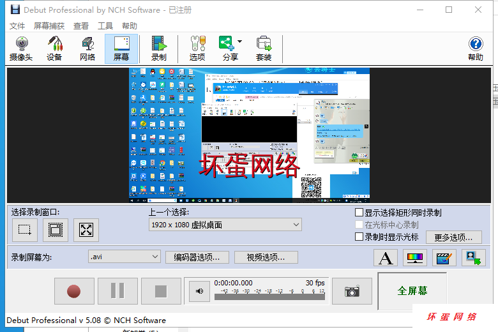
Task: Pause the recording
Action: click(117, 291)
